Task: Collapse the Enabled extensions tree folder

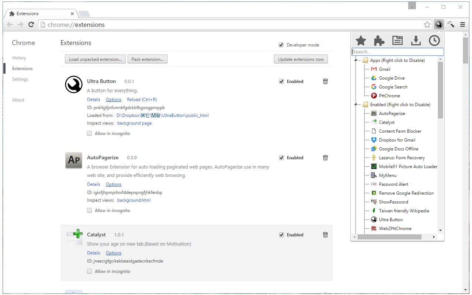Action: [356, 105]
